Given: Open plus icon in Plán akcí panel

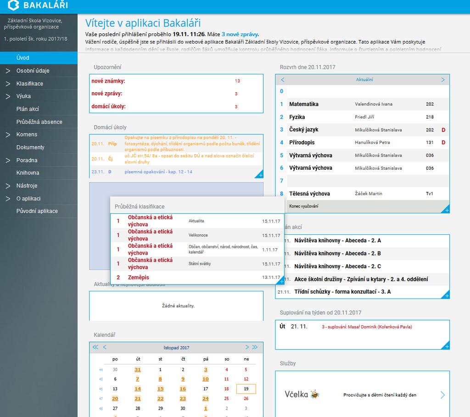Looking at the screenshot, I should point(447,296).
